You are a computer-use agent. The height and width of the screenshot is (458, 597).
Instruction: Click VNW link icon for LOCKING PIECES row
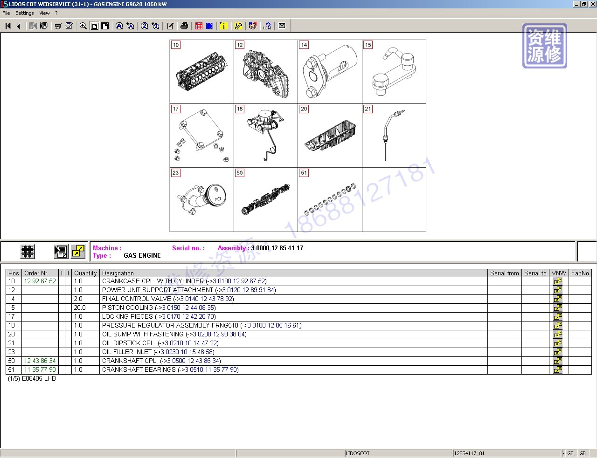pyautogui.click(x=558, y=317)
